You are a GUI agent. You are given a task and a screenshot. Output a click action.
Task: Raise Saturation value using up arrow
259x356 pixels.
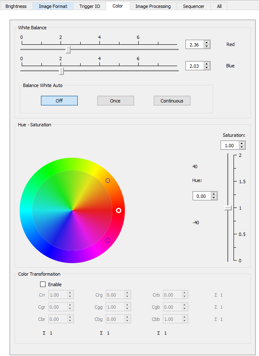pos(242,143)
